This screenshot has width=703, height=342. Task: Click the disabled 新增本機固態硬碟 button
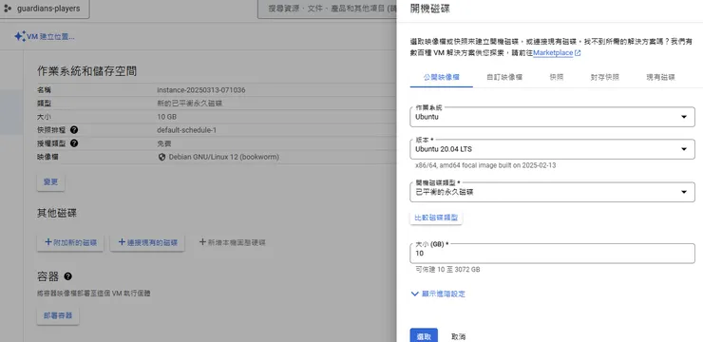click(x=232, y=242)
